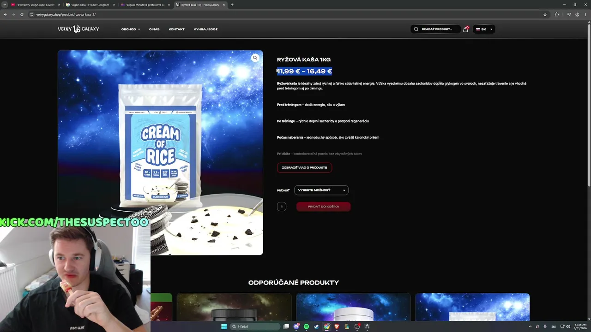Open the SK language selector
Image resolution: width=591 pixels, height=332 pixels.
(484, 29)
